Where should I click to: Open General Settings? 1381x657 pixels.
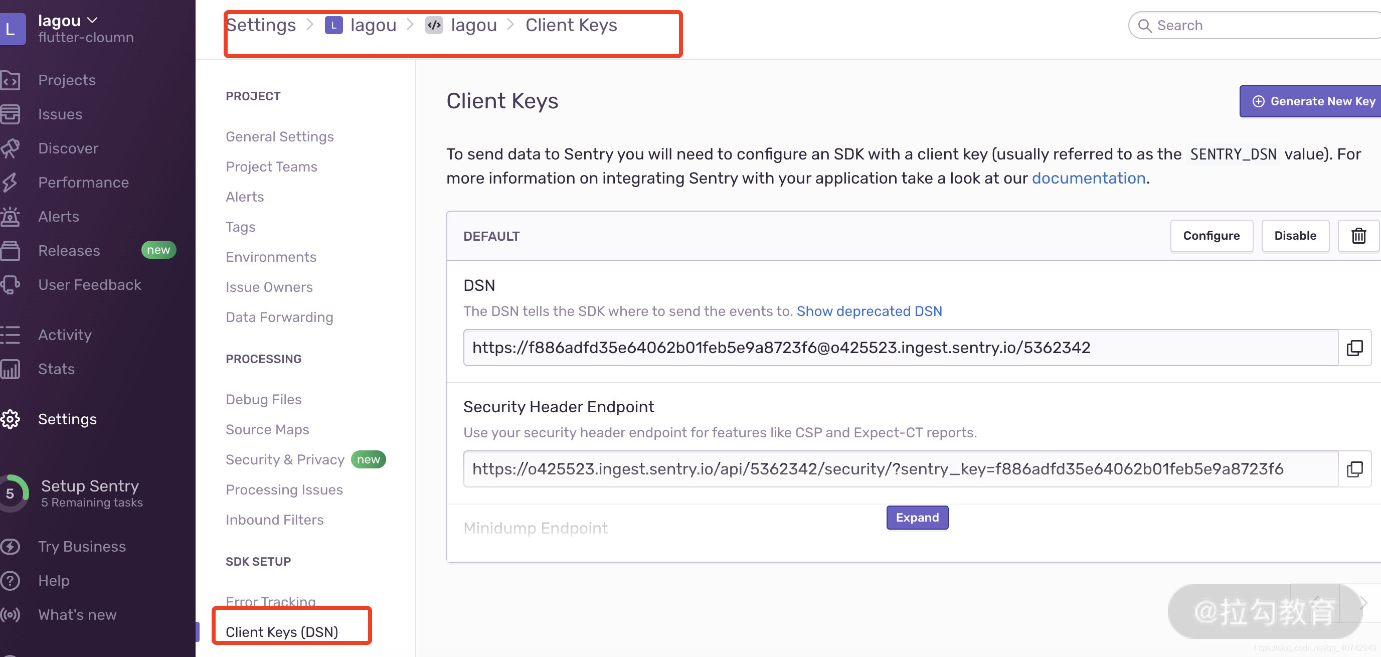(x=279, y=137)
